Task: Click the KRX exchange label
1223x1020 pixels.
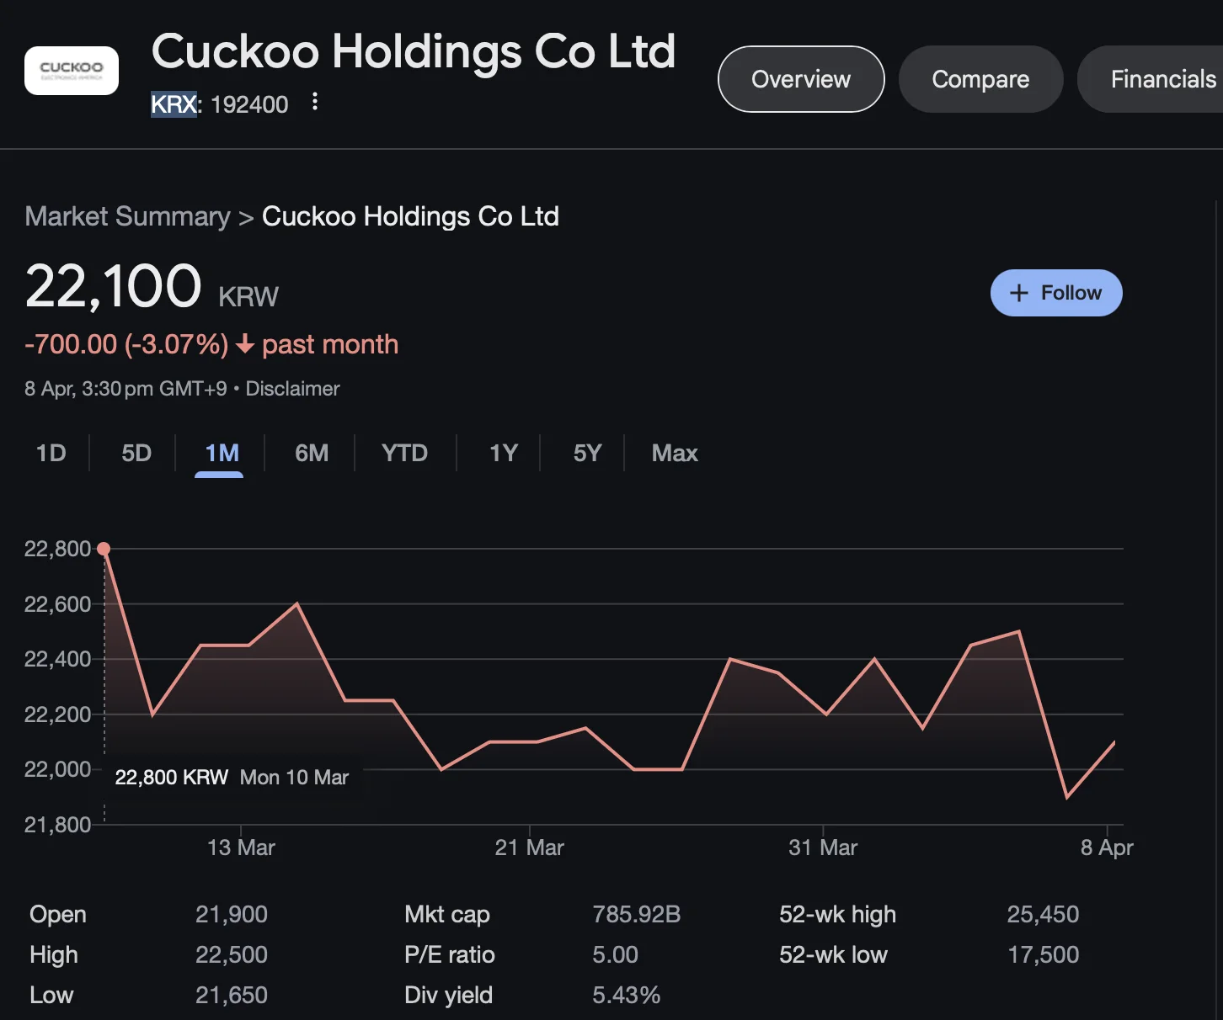Action: 174,104
